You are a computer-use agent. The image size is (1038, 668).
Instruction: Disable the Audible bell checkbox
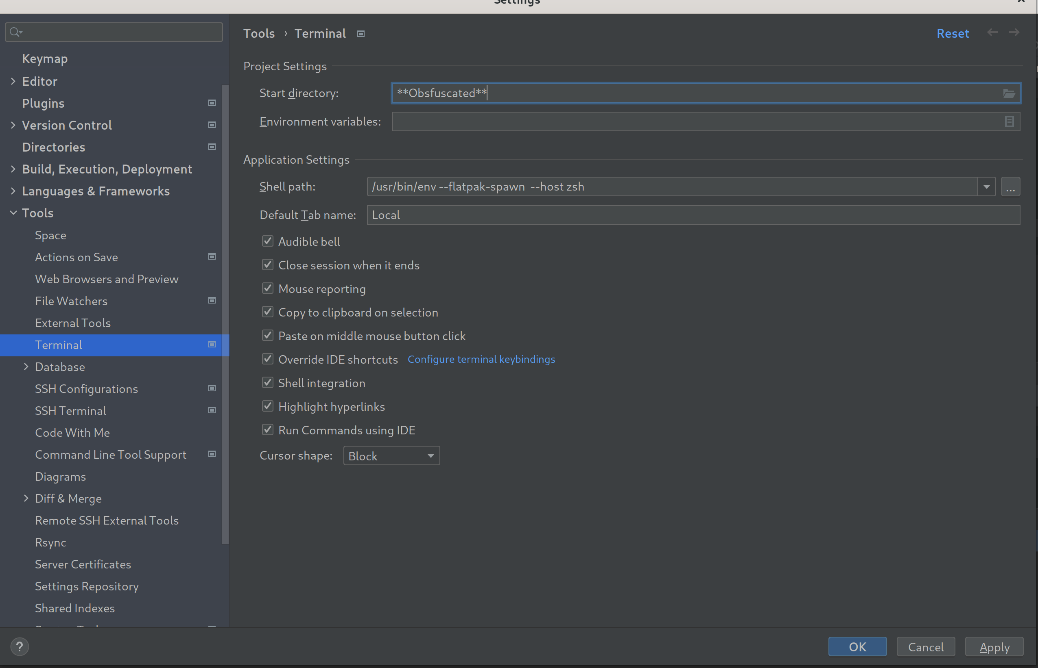tap(267, 241)
